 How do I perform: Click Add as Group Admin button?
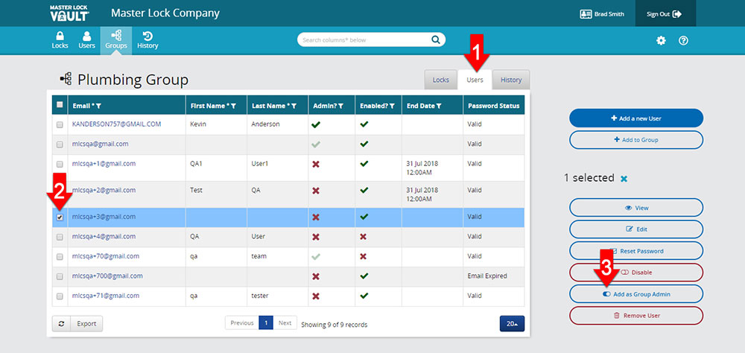[x=636, y=294]
